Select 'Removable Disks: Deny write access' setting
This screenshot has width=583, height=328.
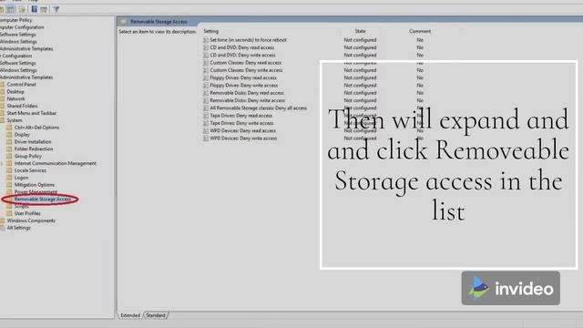tap(247, 100)
